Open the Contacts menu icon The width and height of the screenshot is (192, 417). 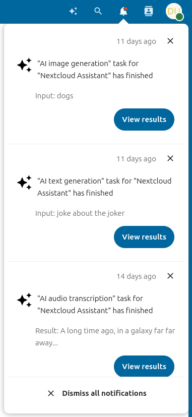pyautogui.click(x=149, y=11)
